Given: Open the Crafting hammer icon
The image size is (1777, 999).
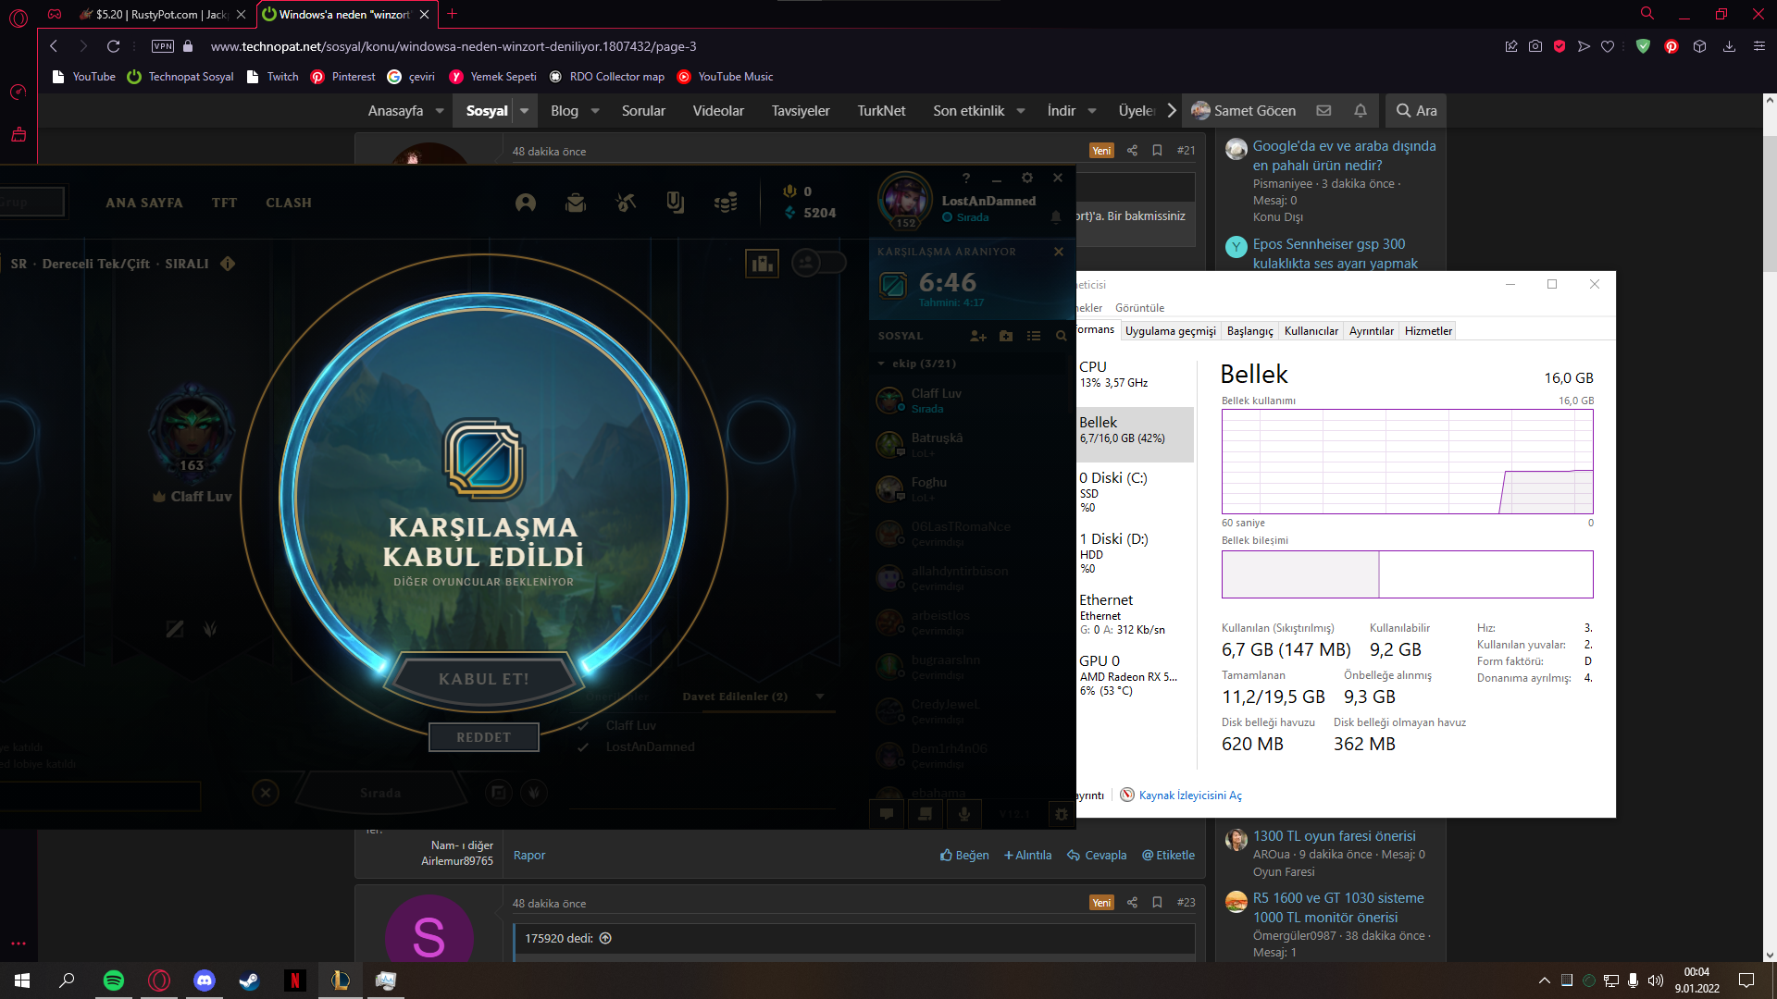Looking at the screenshot, I should pyautogui.click(x=626, y=203).
